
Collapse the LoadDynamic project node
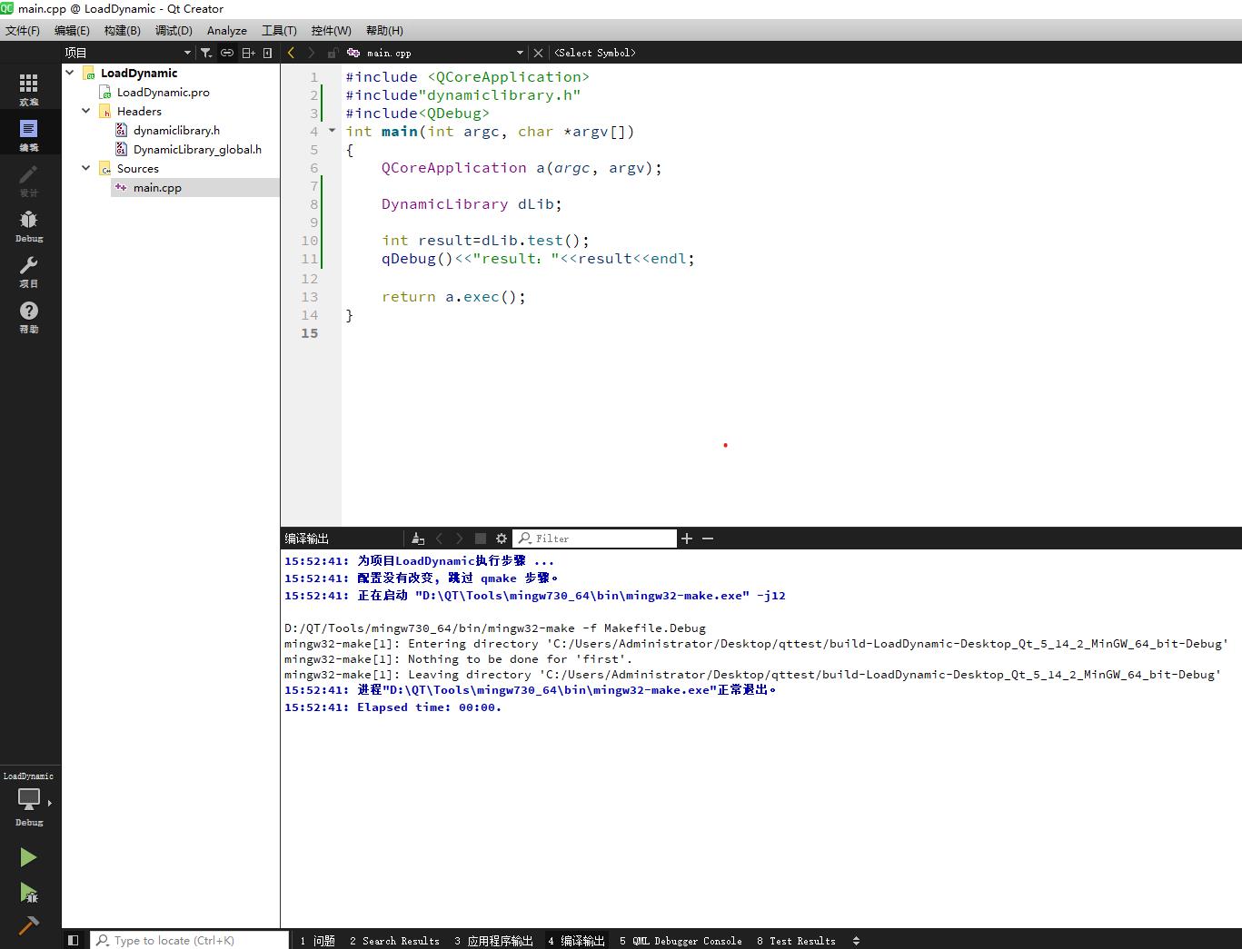tap(70, 73)
